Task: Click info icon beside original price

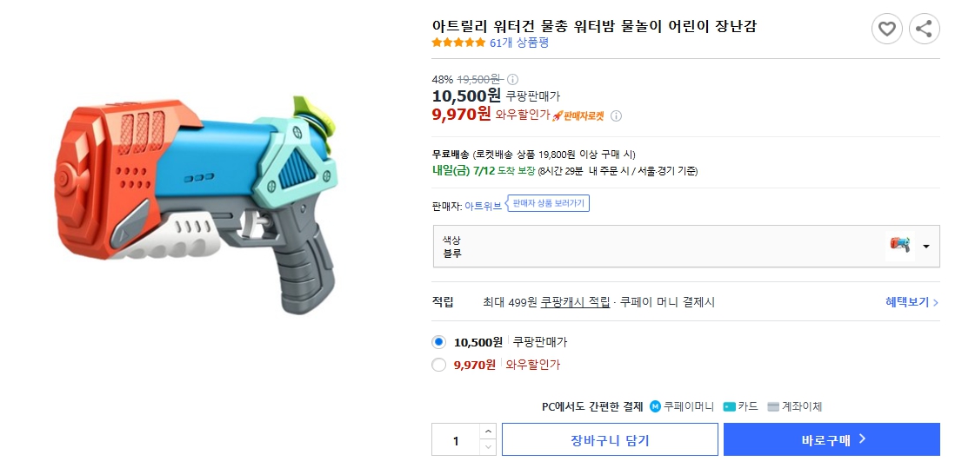Action: pos(512,79)
